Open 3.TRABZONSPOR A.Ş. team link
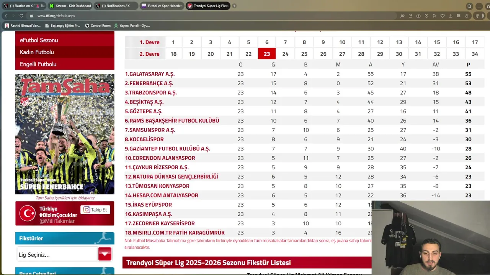 click(x=151, y=93)
